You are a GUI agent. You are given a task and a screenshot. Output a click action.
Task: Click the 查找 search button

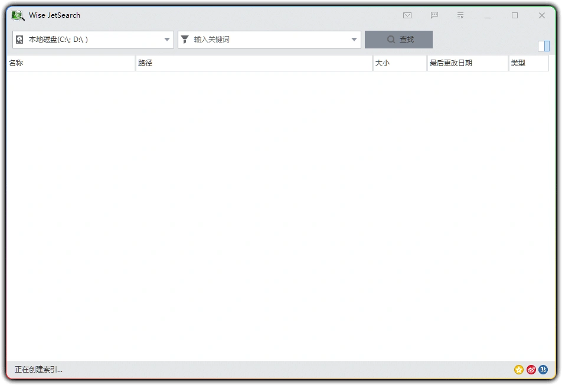click(x=398, y=40)
